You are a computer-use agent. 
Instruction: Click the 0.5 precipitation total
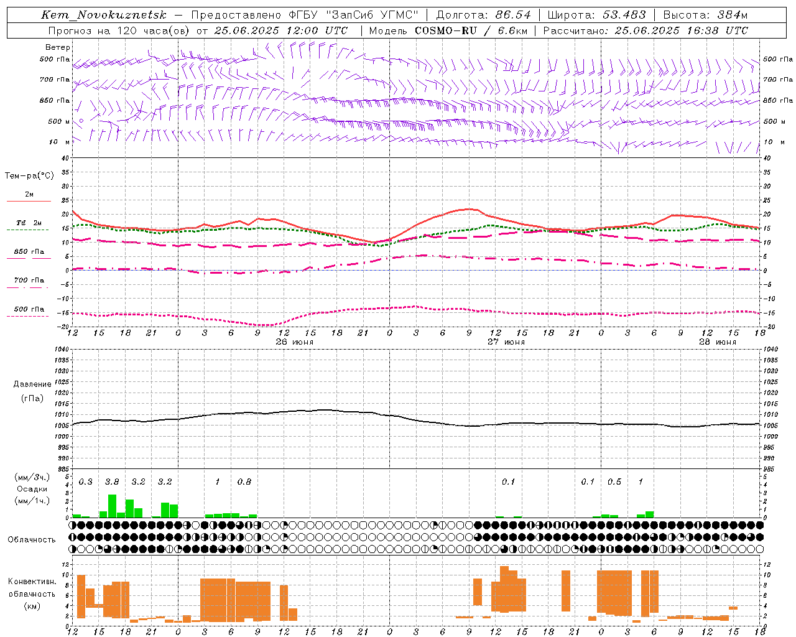[x=614, y=482]
